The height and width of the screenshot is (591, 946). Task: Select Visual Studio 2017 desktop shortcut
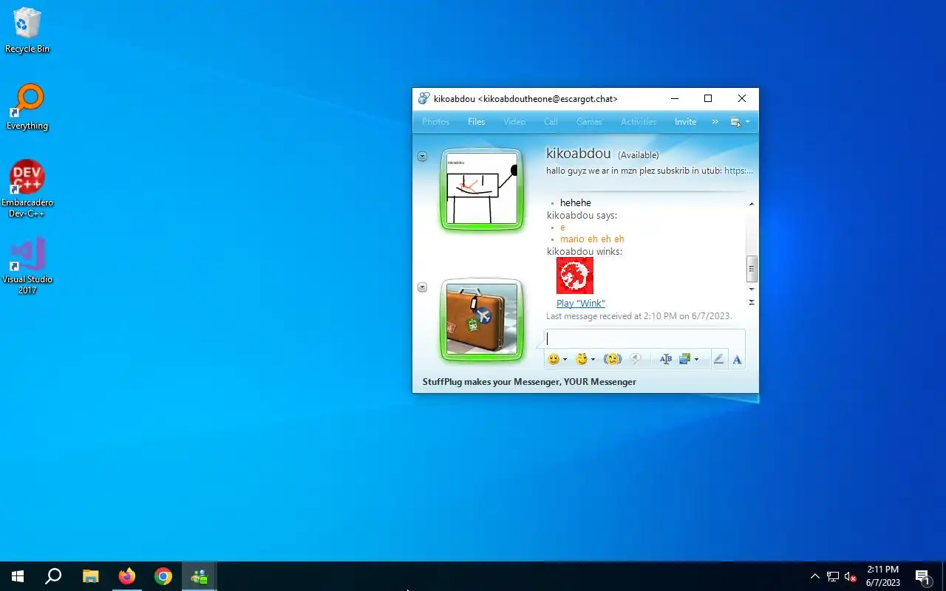tap(27, 266)
